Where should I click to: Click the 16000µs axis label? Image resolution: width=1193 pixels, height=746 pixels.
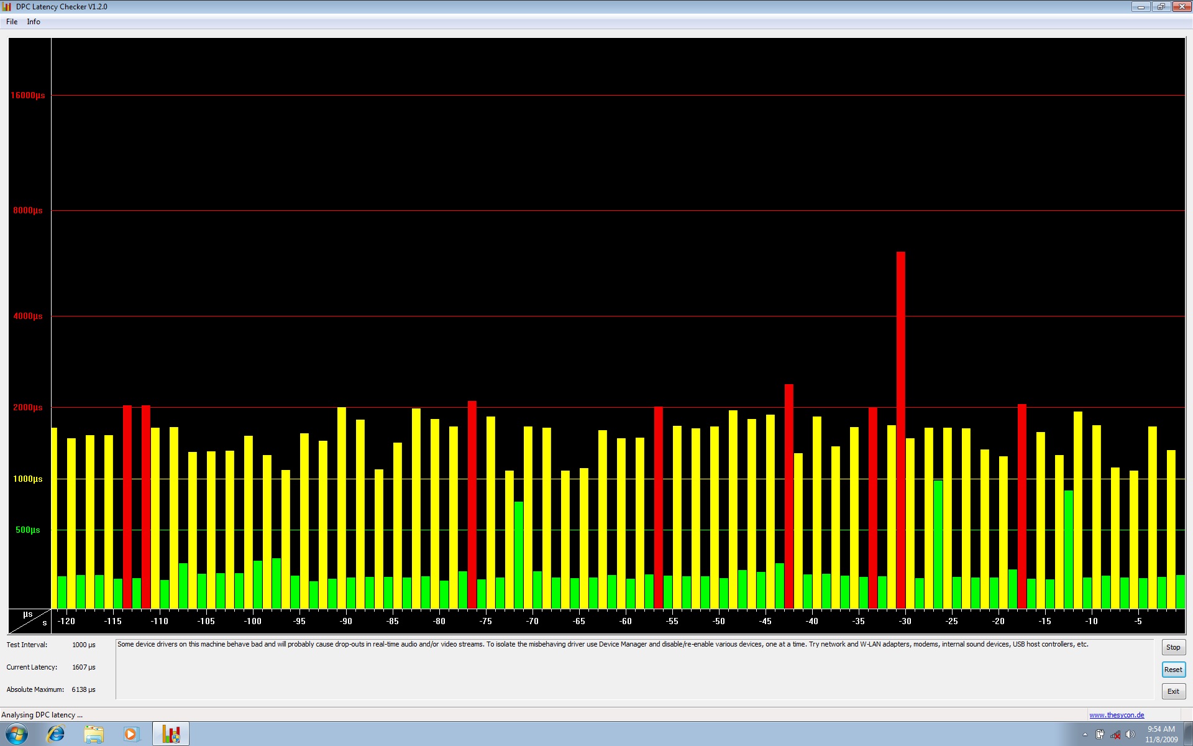click(28, 95)
